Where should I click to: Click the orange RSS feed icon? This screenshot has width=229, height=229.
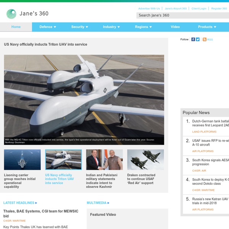[x=205, y=39]
